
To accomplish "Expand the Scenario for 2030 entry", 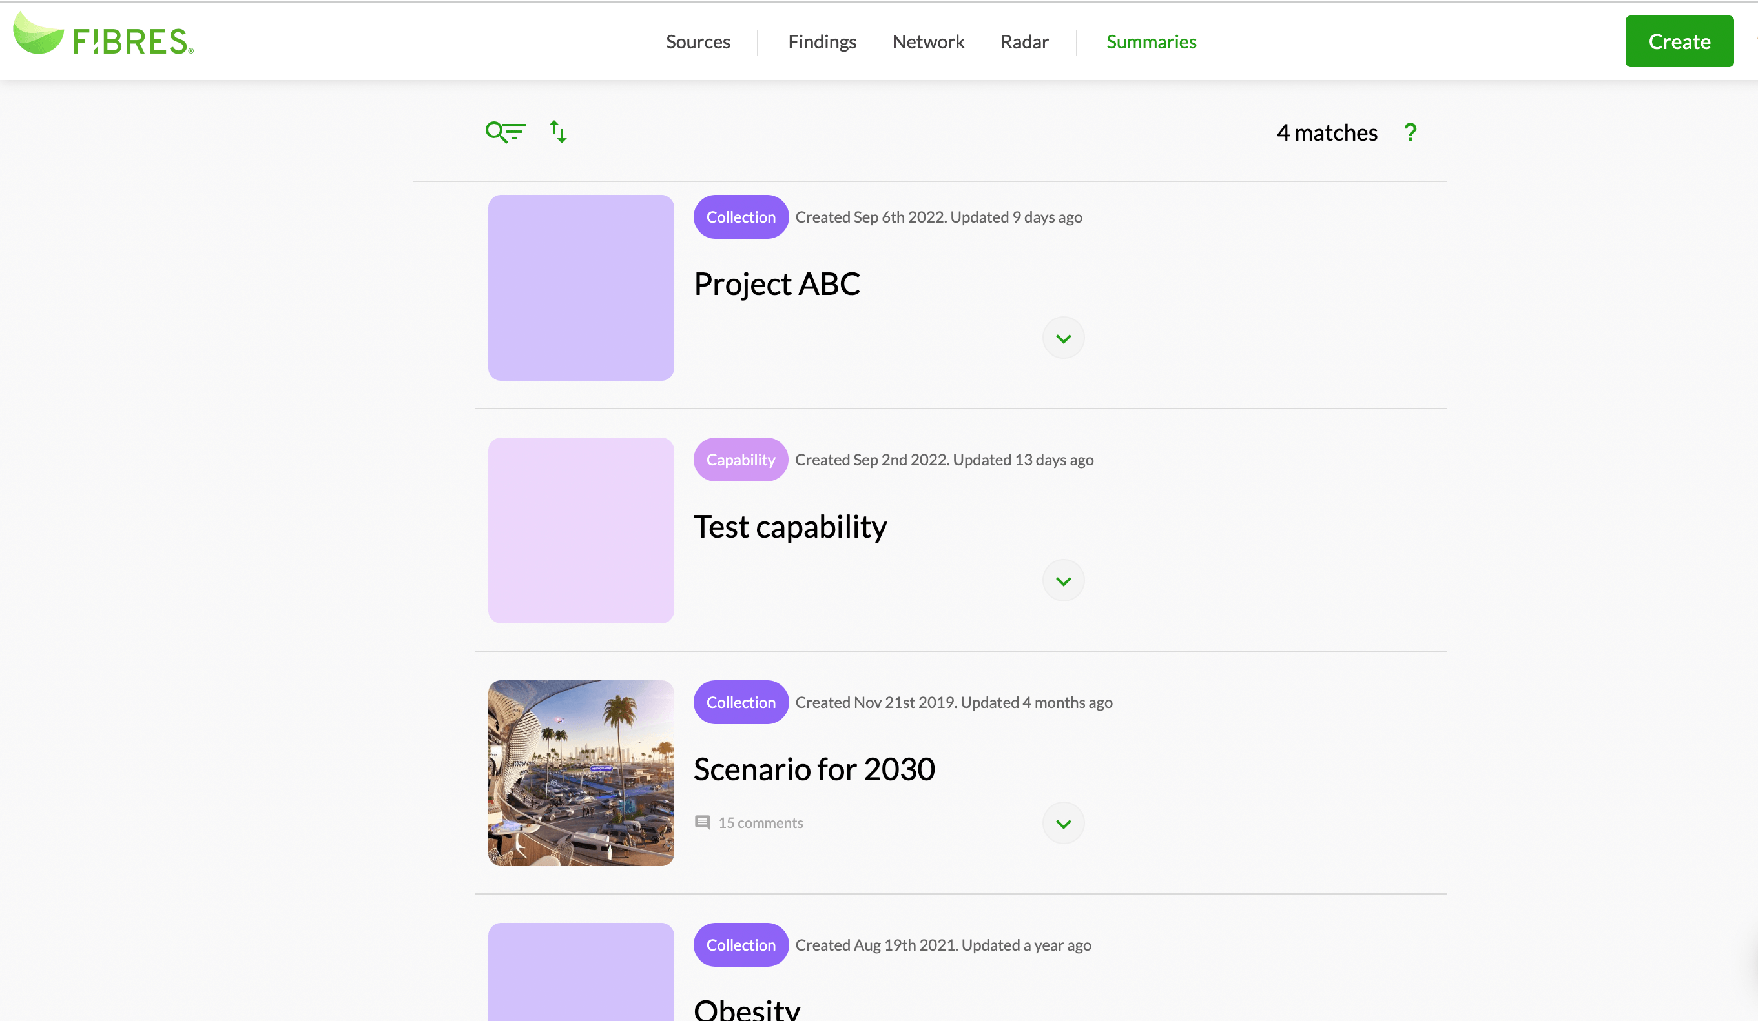I will coord(1061,823).
